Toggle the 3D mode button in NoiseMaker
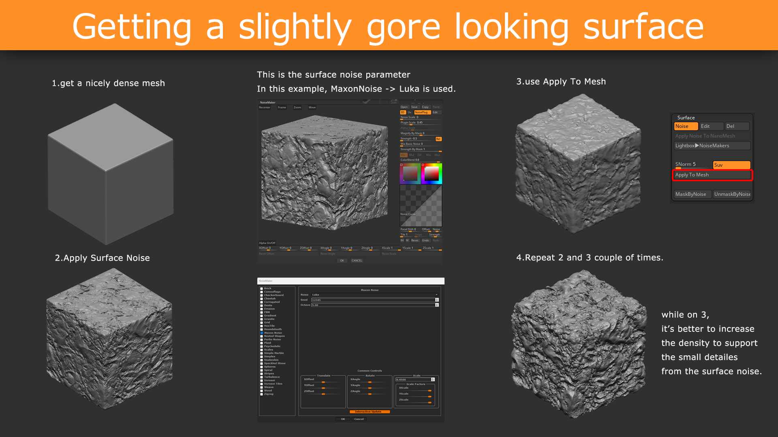The width and height of the screenshot is (778, 437). (403, 112)
